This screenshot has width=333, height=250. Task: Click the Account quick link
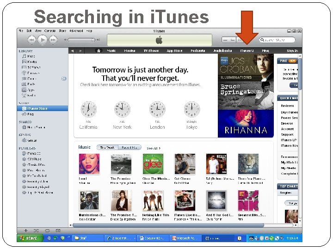coord(287,129)
